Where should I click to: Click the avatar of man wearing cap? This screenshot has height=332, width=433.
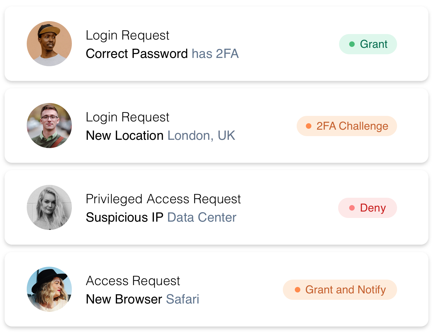pyautogui.click(x=49, y=44)
